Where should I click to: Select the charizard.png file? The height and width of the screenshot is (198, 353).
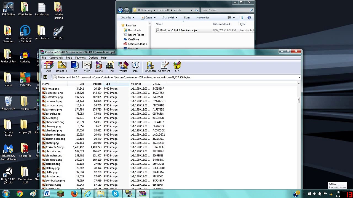coord(54,130)
